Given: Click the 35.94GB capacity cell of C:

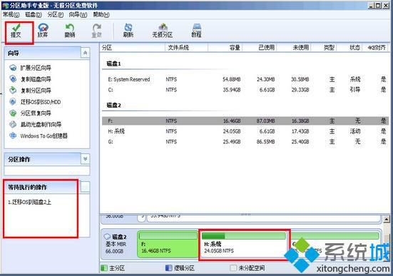Looking at the screenshot, I should tap(232, 90).
